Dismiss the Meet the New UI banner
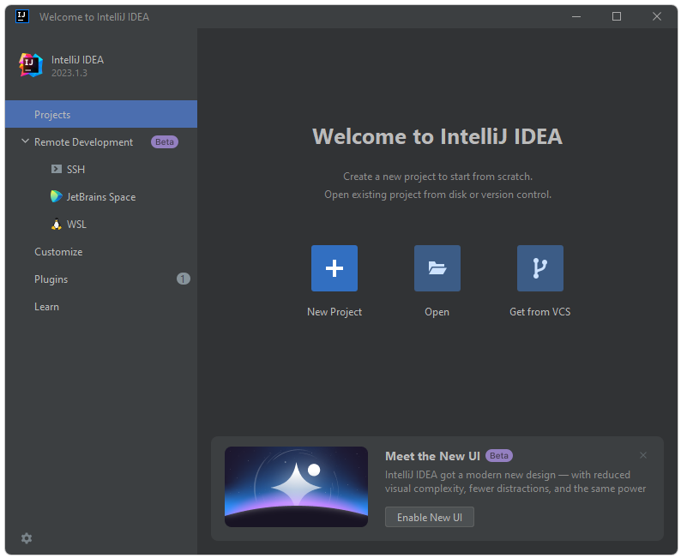Viewport: 681px width, 558px height. [642, 455]
